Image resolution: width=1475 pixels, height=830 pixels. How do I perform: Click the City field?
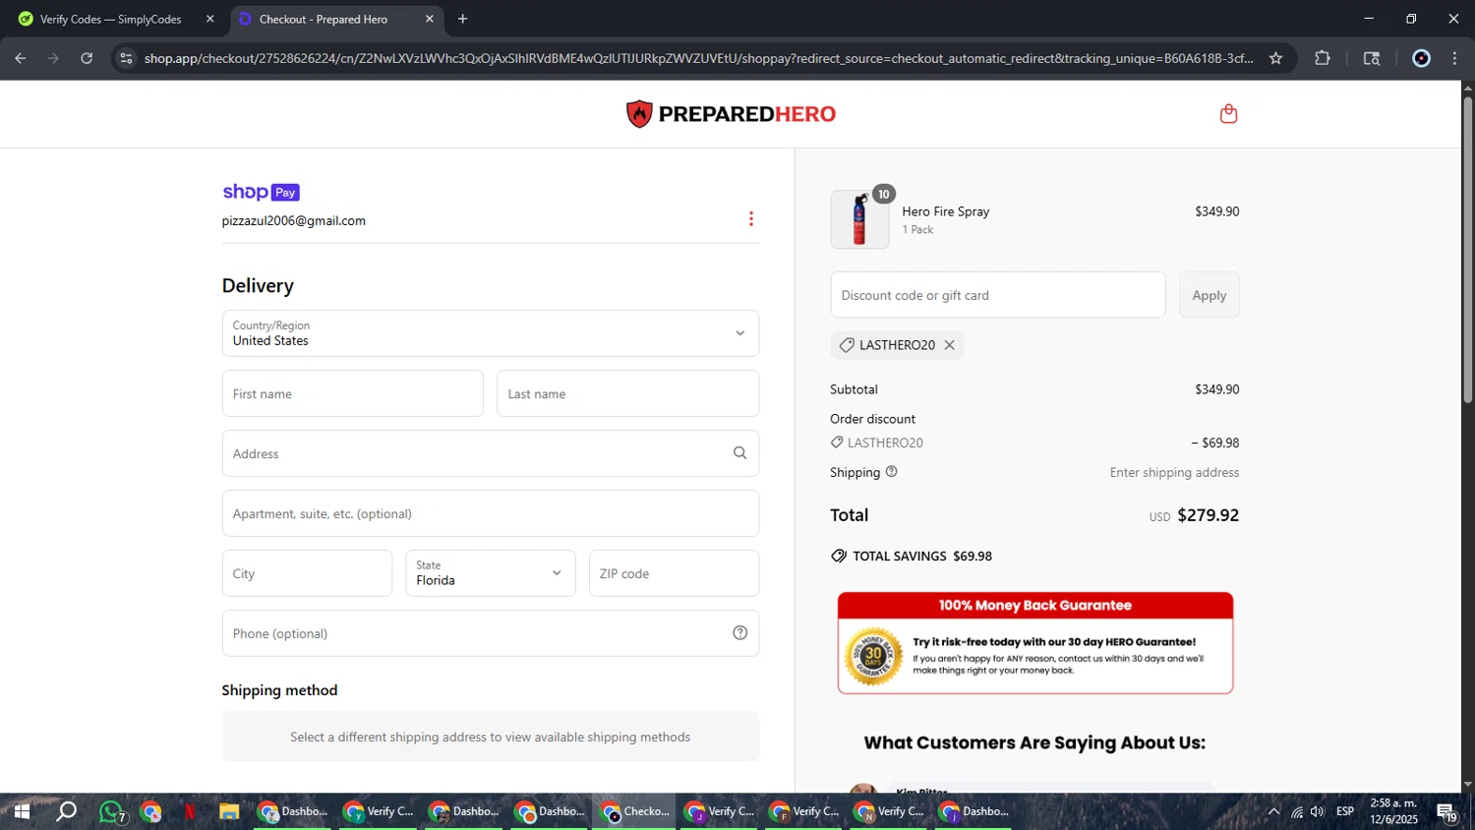click(307, 573)
